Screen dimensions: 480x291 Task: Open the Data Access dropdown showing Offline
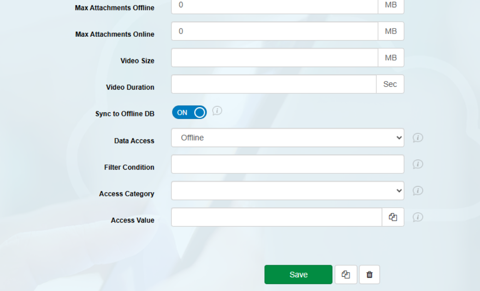click(x=287, y=138)
